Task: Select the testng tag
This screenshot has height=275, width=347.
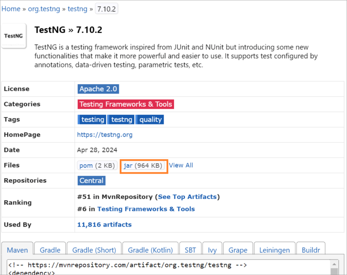Action: pos(121,119)
